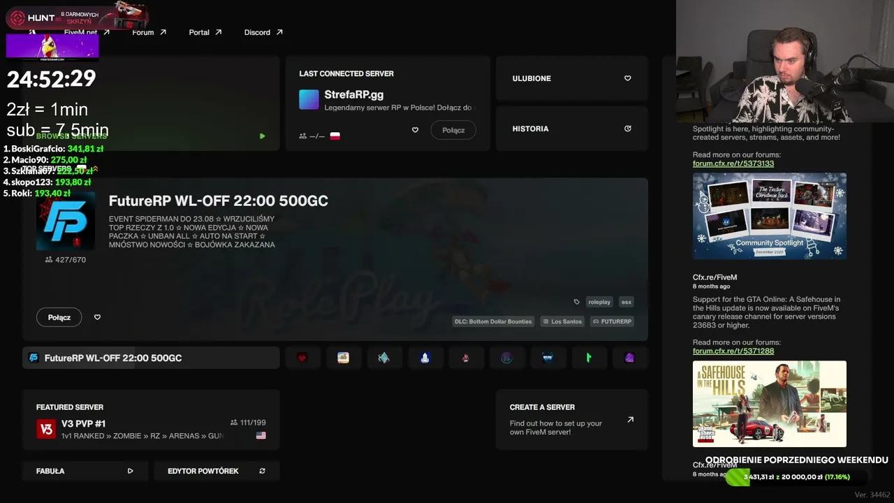Select the FutureRP WL-OFF tab in server carousel

pos(151,358)
